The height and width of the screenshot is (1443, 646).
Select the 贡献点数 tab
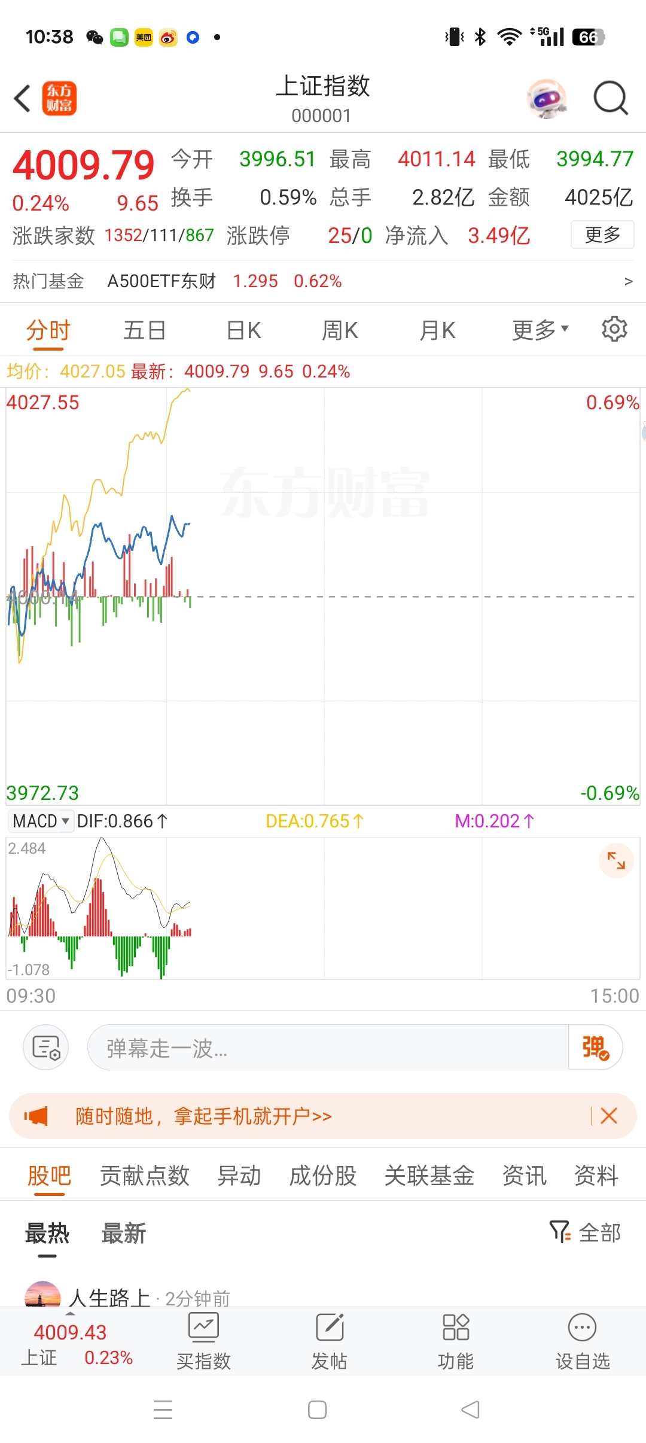(145, 1176)
